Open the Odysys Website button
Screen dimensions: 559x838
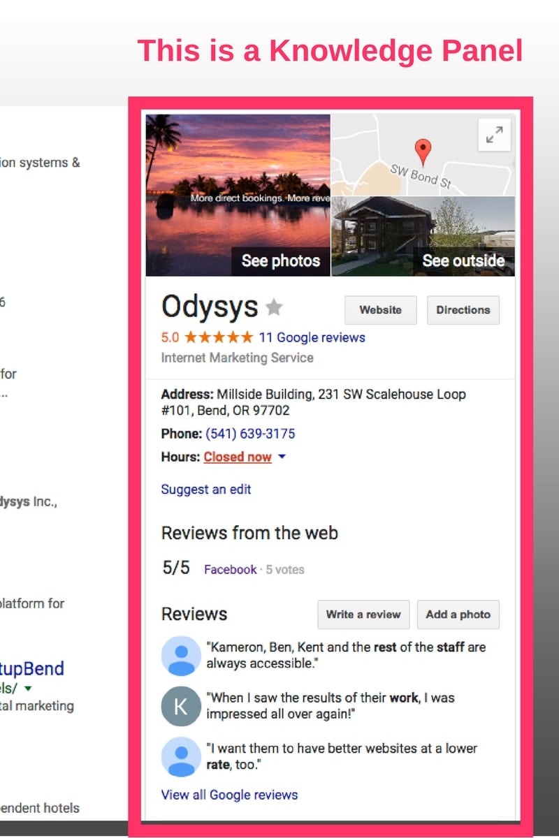pyautogui.click(x=380, y=310)
